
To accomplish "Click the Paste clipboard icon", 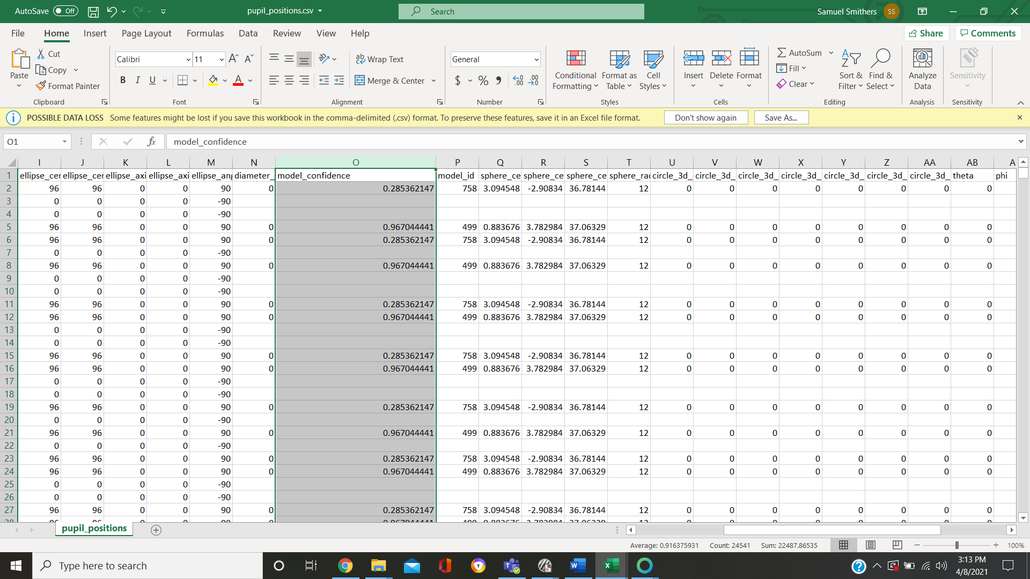I will pos(19,59).
